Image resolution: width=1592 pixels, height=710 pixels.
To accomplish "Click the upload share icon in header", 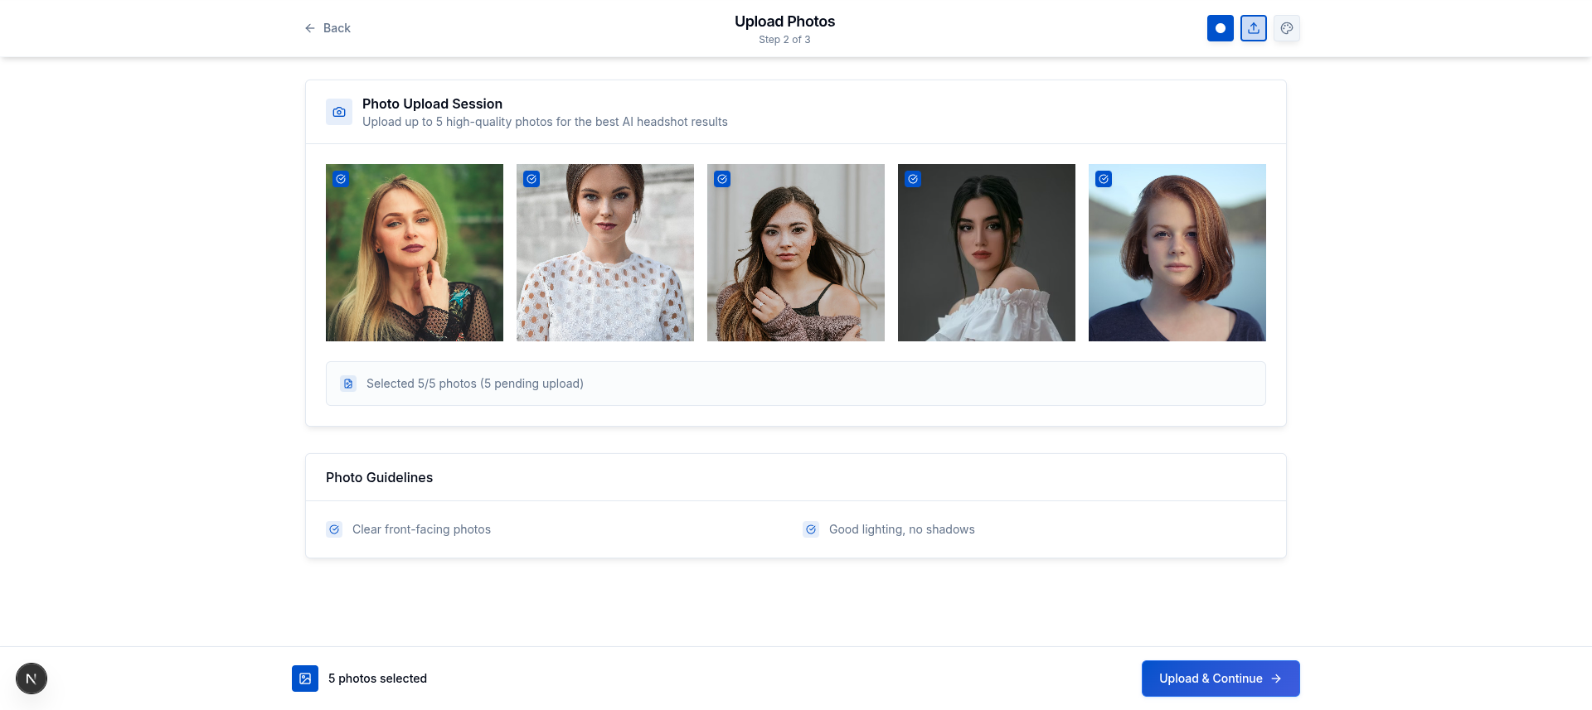I will [x=1253, y=28].
